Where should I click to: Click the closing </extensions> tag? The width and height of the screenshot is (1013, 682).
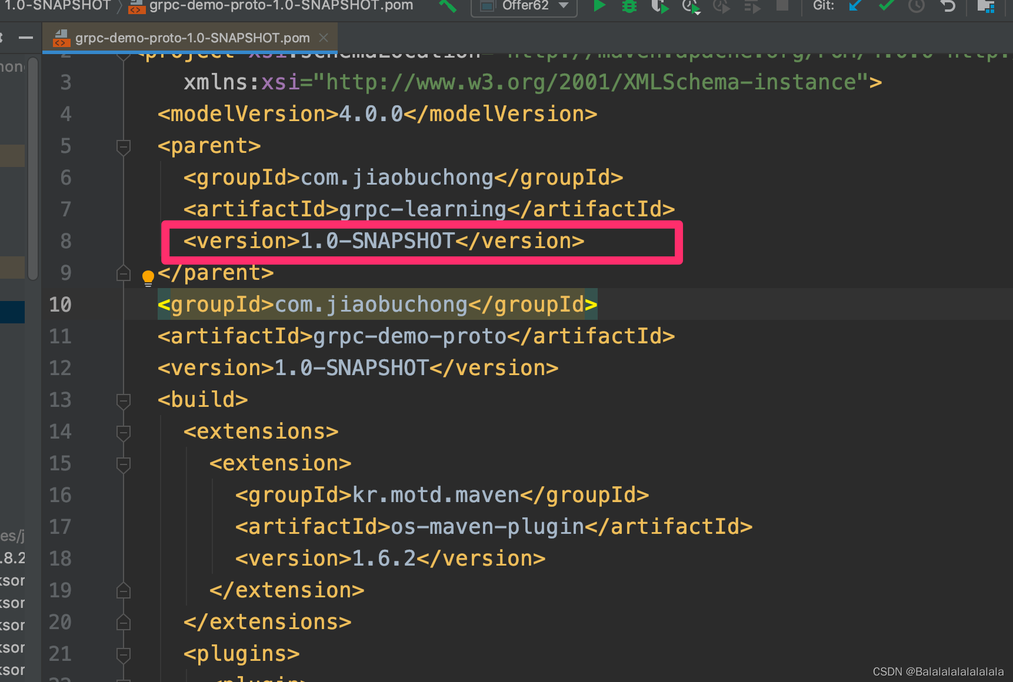[x=267, y=622]
